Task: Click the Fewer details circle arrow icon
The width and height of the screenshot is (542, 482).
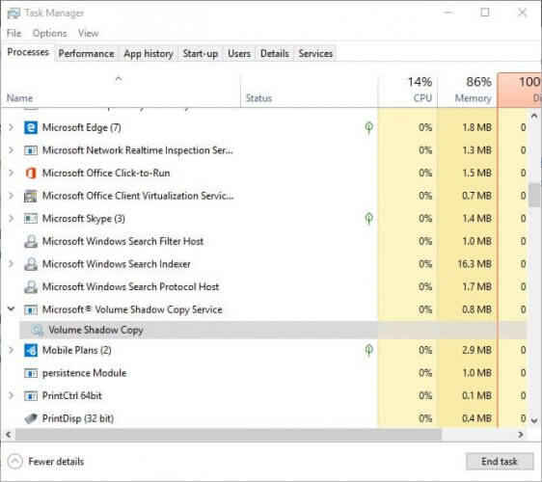Action: click(14, 461)
